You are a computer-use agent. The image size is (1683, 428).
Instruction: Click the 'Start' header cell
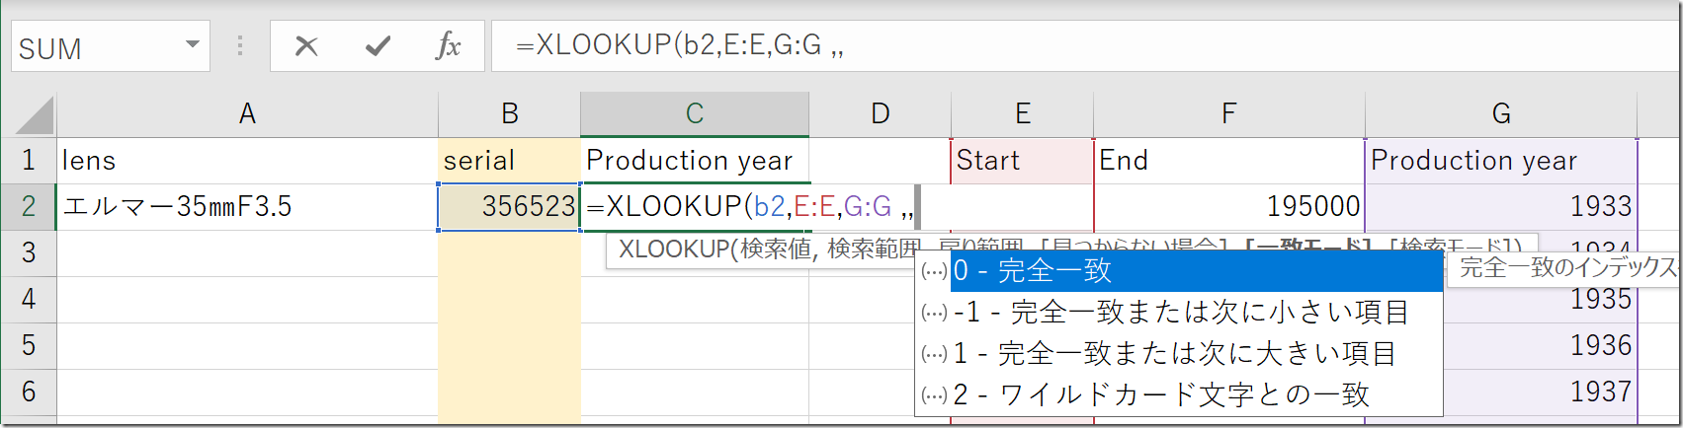pos(1023,161)
